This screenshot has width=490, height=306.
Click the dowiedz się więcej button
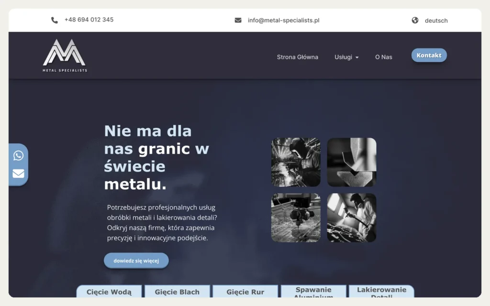click(136, 261)
